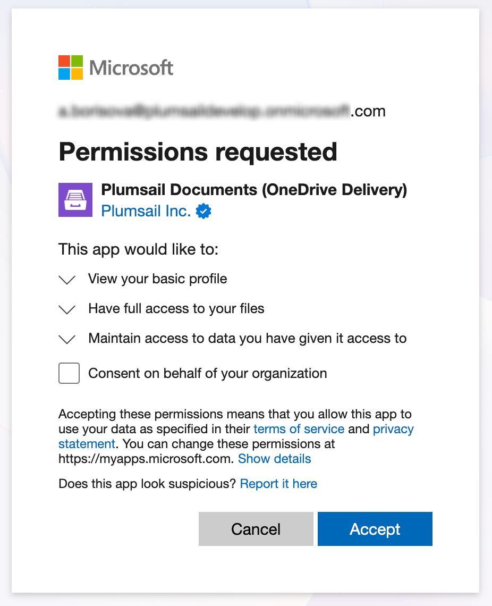
Task: Click Report it here link
Action: click(x=278, y=484)
